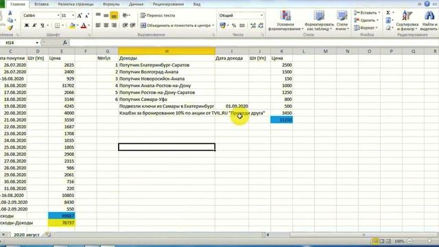The height and width of the screenshot is (247, 439).
Task: Increase font size with the large A icon
Action: coord(80,16)
